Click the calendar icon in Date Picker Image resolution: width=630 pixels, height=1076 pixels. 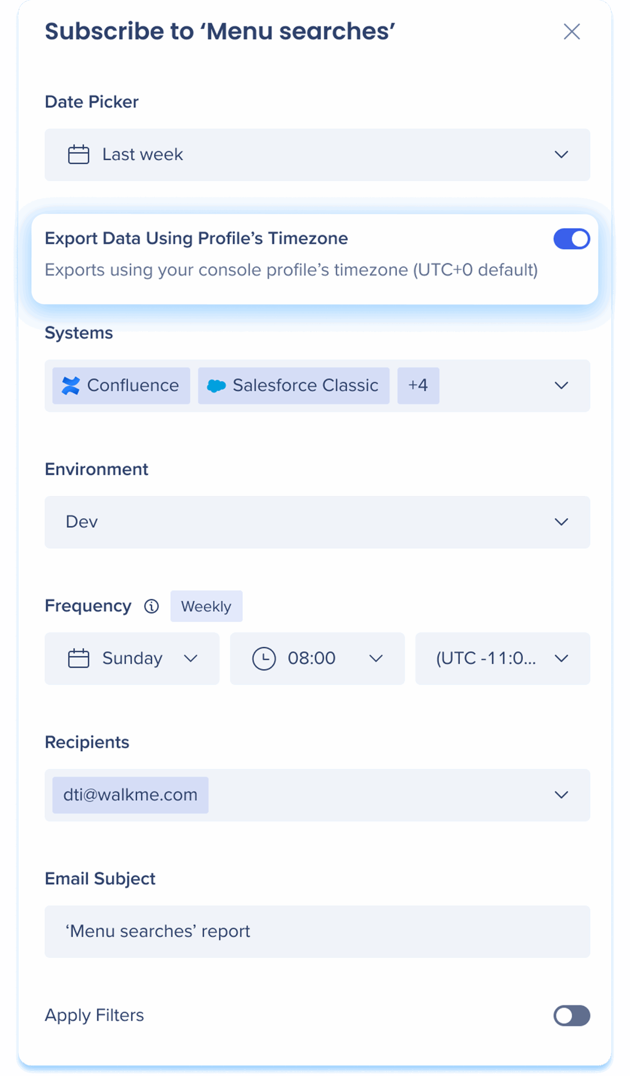79,155
